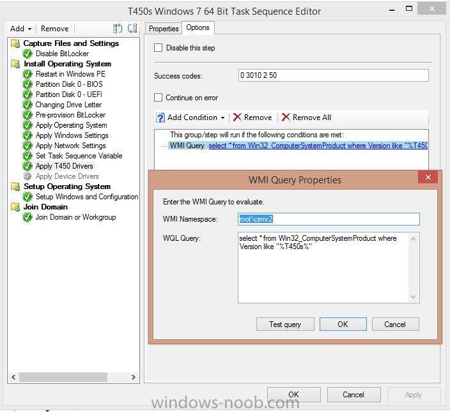Click the red X icon beside Remove All
The height and width of the screenshot is (412, 450).
(x=286, y=118)
